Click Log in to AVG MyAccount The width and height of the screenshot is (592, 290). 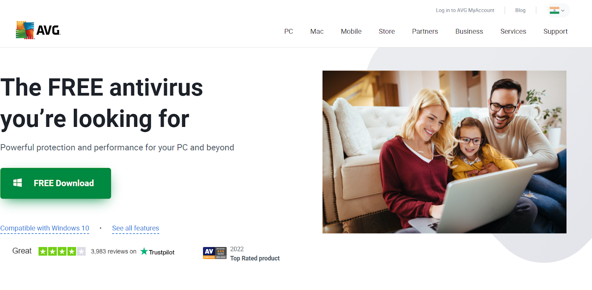[465, 10]
